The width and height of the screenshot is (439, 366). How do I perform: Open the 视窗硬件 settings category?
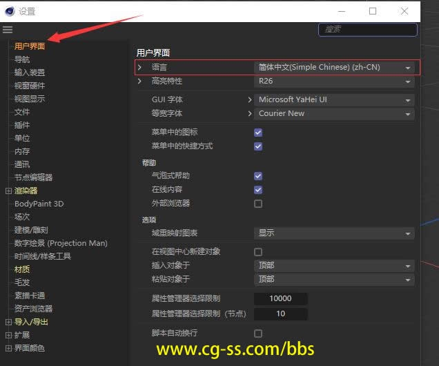[30, 86]
